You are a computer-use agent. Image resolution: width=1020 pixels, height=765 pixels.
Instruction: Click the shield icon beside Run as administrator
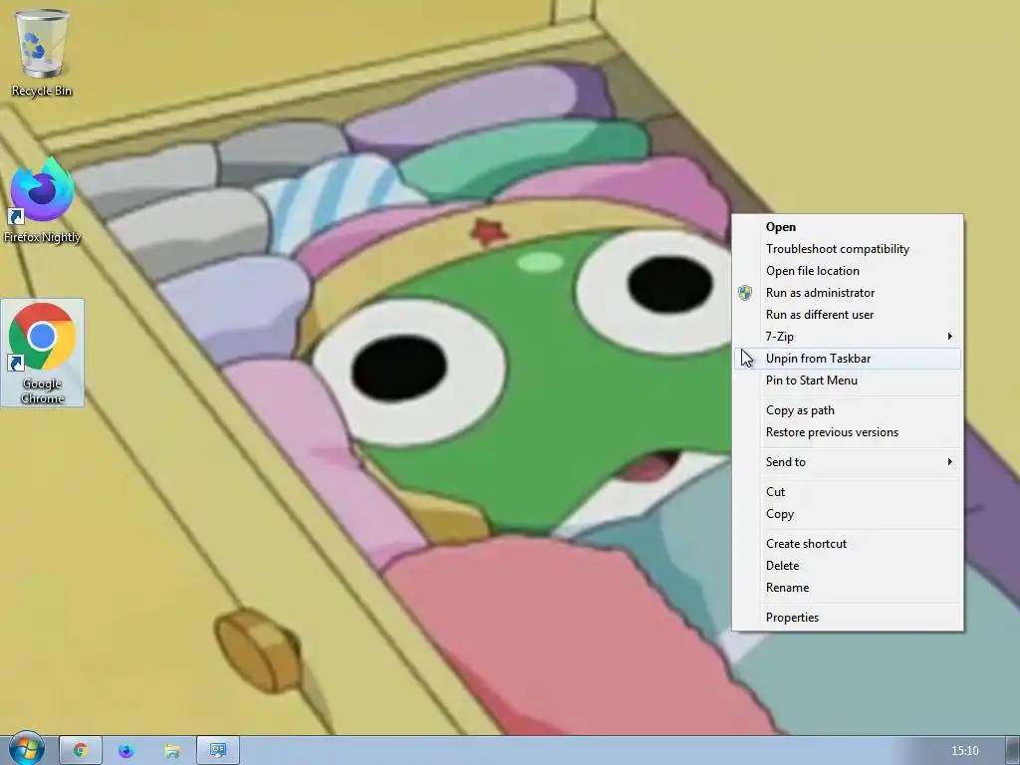745,293
